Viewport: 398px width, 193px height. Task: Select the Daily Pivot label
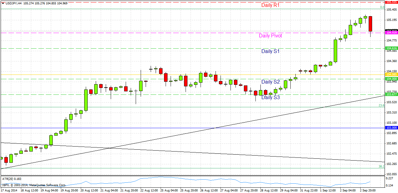tap(270, 36)
